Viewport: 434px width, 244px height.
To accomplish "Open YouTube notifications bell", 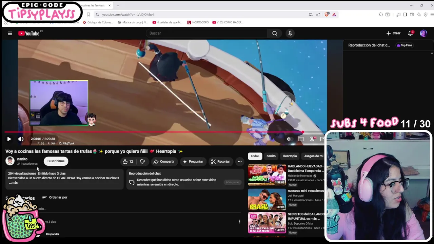I will [410, 33].
